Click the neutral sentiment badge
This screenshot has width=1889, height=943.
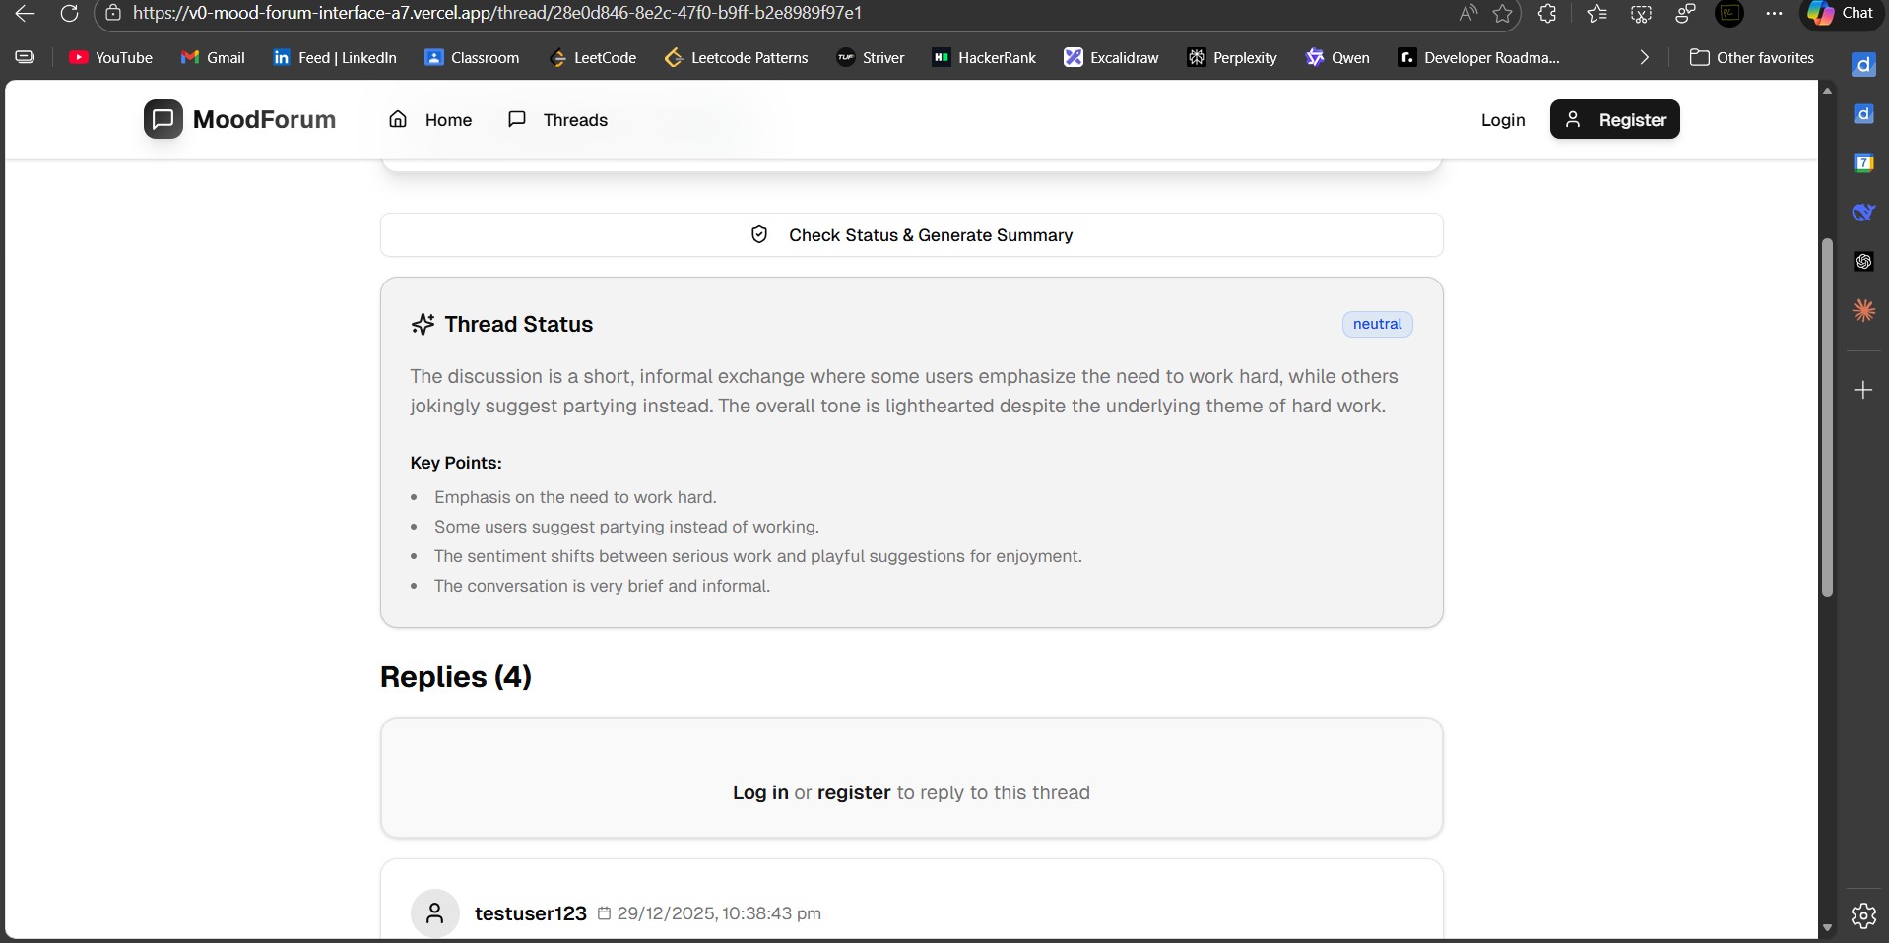point(1376,324)
